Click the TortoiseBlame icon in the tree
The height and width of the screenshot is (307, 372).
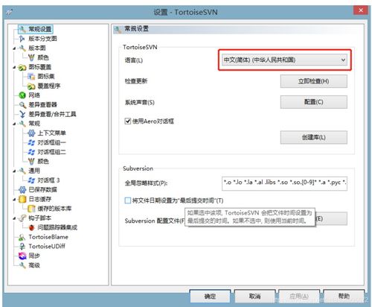[x=22, y=237]
